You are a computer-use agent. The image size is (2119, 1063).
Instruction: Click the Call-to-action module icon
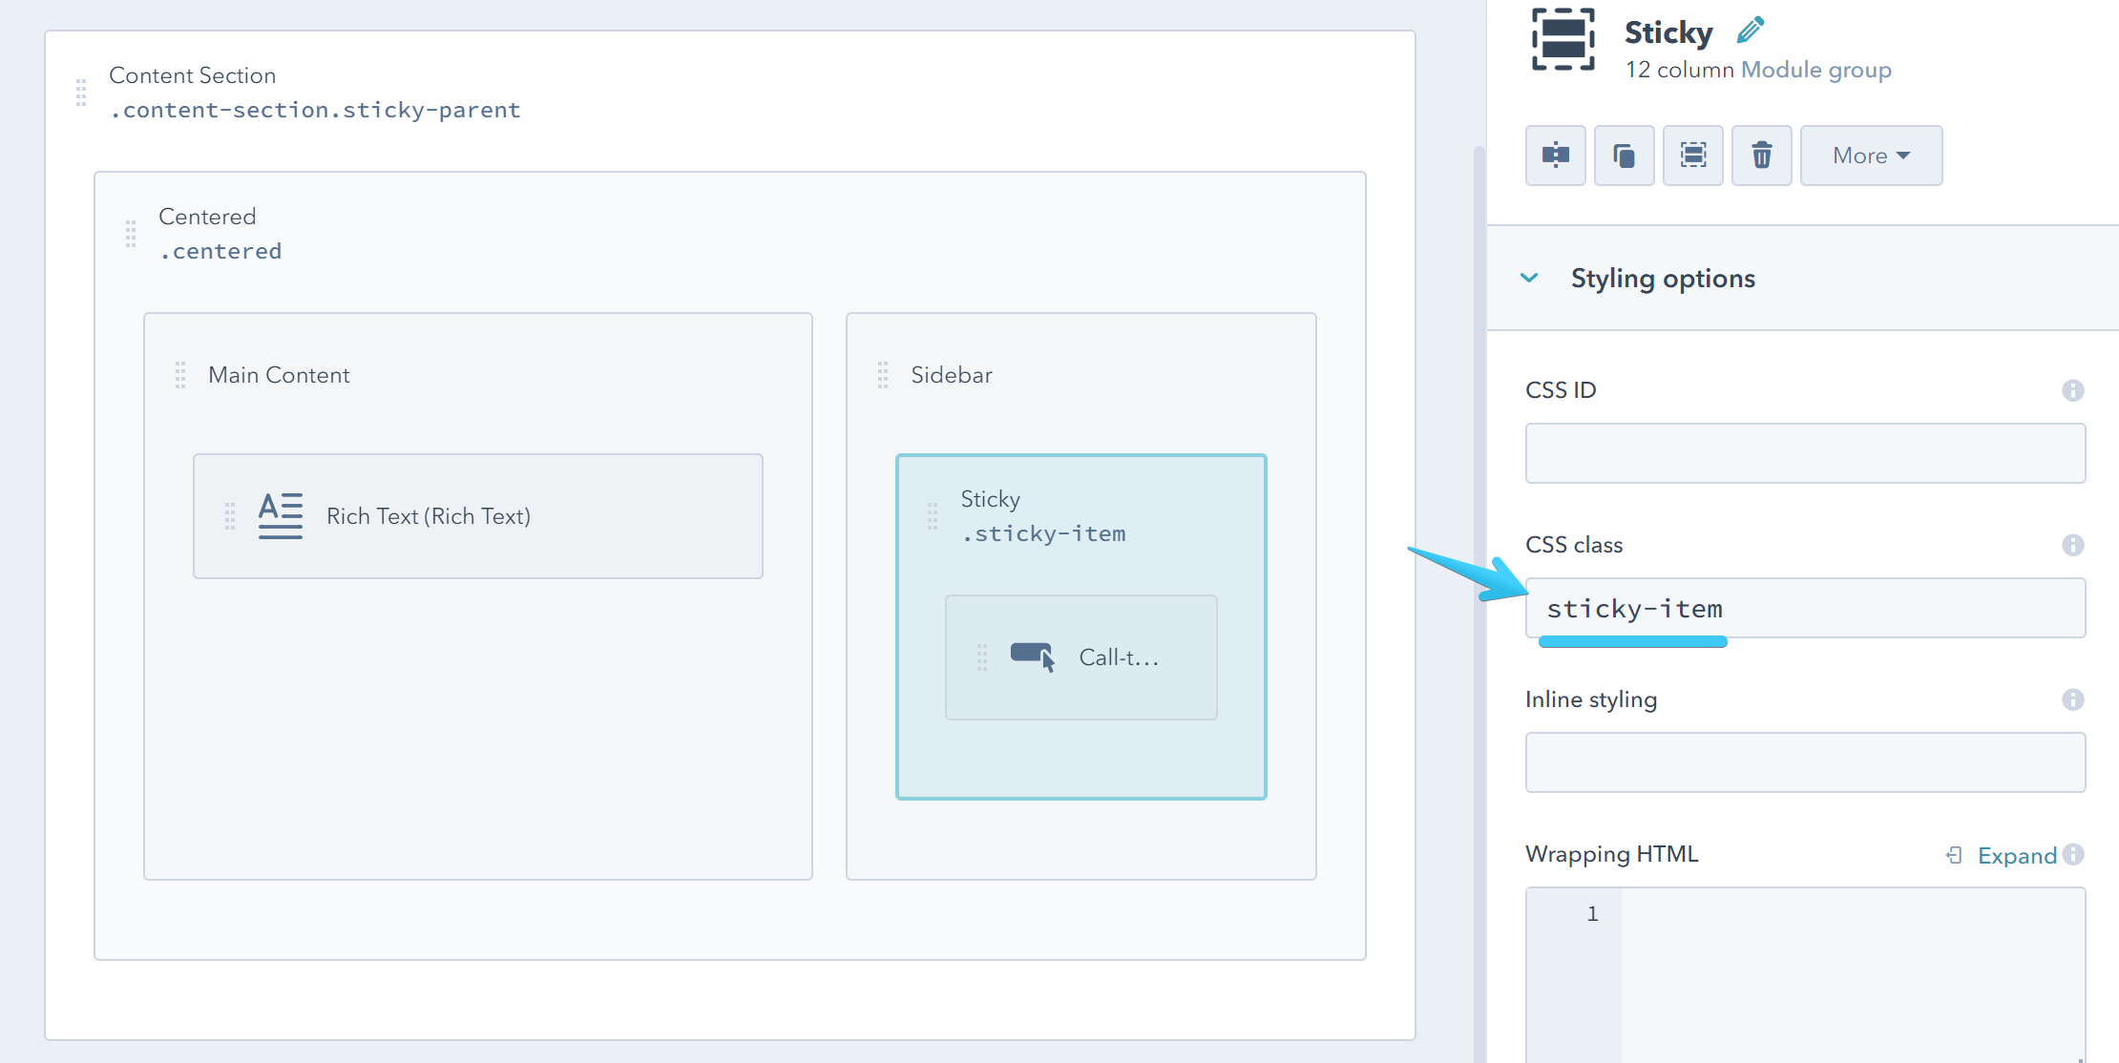click(1033, 655)
